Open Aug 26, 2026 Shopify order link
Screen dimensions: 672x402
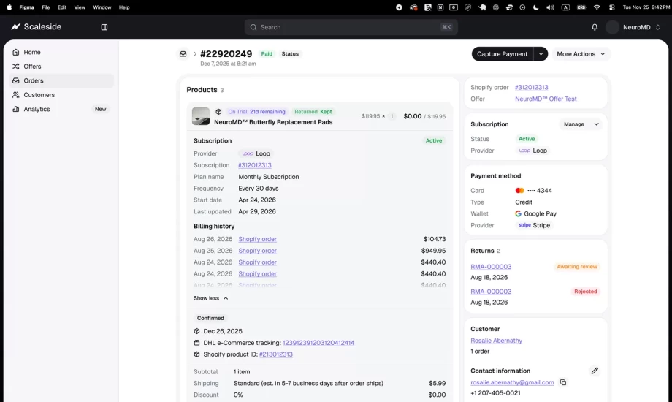coord(257,239)
